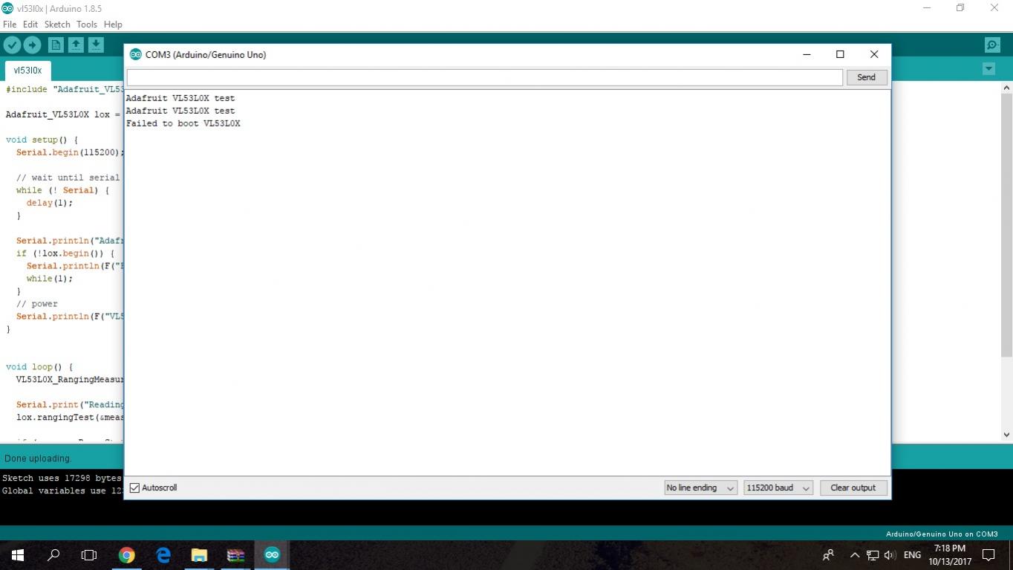Open File Explorer from taskbar
The width and height of the screenshot is (1013, 570).
(x=199, y=555)
